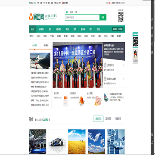Click the back-to-top arrow on the dark sidebar
The width and height of the screenshot is (155, 155).
pyautogui.click(x=152, y=143)
